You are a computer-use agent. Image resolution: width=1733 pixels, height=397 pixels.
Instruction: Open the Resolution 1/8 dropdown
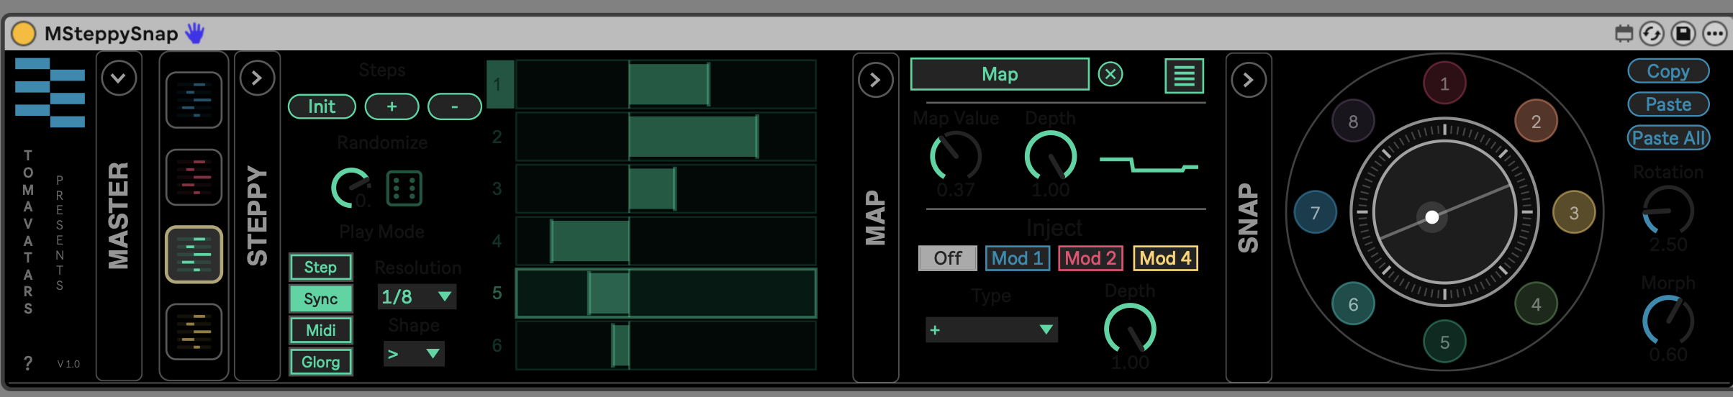417,296
